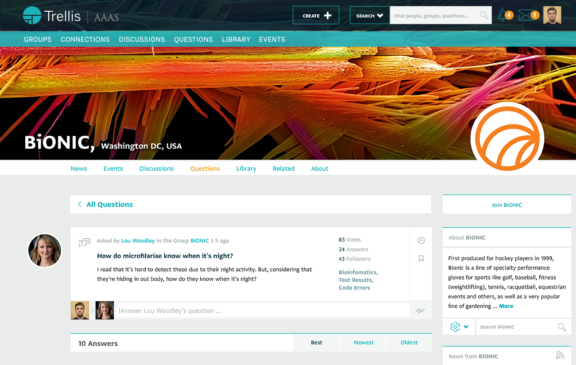Sort answers by Oldest
Image resolution: width=576 pixels, height=365 pixels.
(409, 343)
